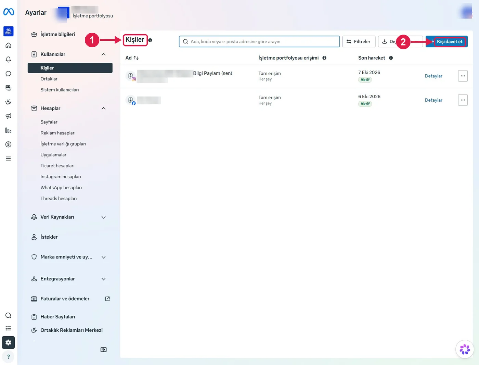Collapse the Kullanıcılar section
Image resolution: width=479 pixels, height=365 pixels.
[104, 54]
